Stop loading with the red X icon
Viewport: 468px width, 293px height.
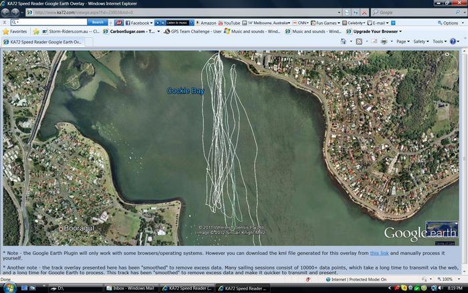(x=364, y=13)
